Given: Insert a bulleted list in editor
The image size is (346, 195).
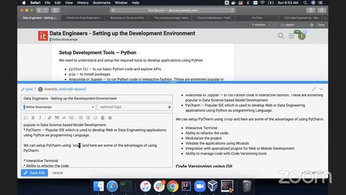Looking at the screenshot, I should (81, 118).
